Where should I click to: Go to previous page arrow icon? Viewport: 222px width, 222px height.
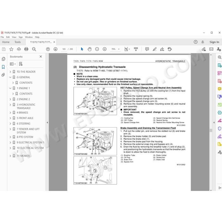click(x=48, y=49)
